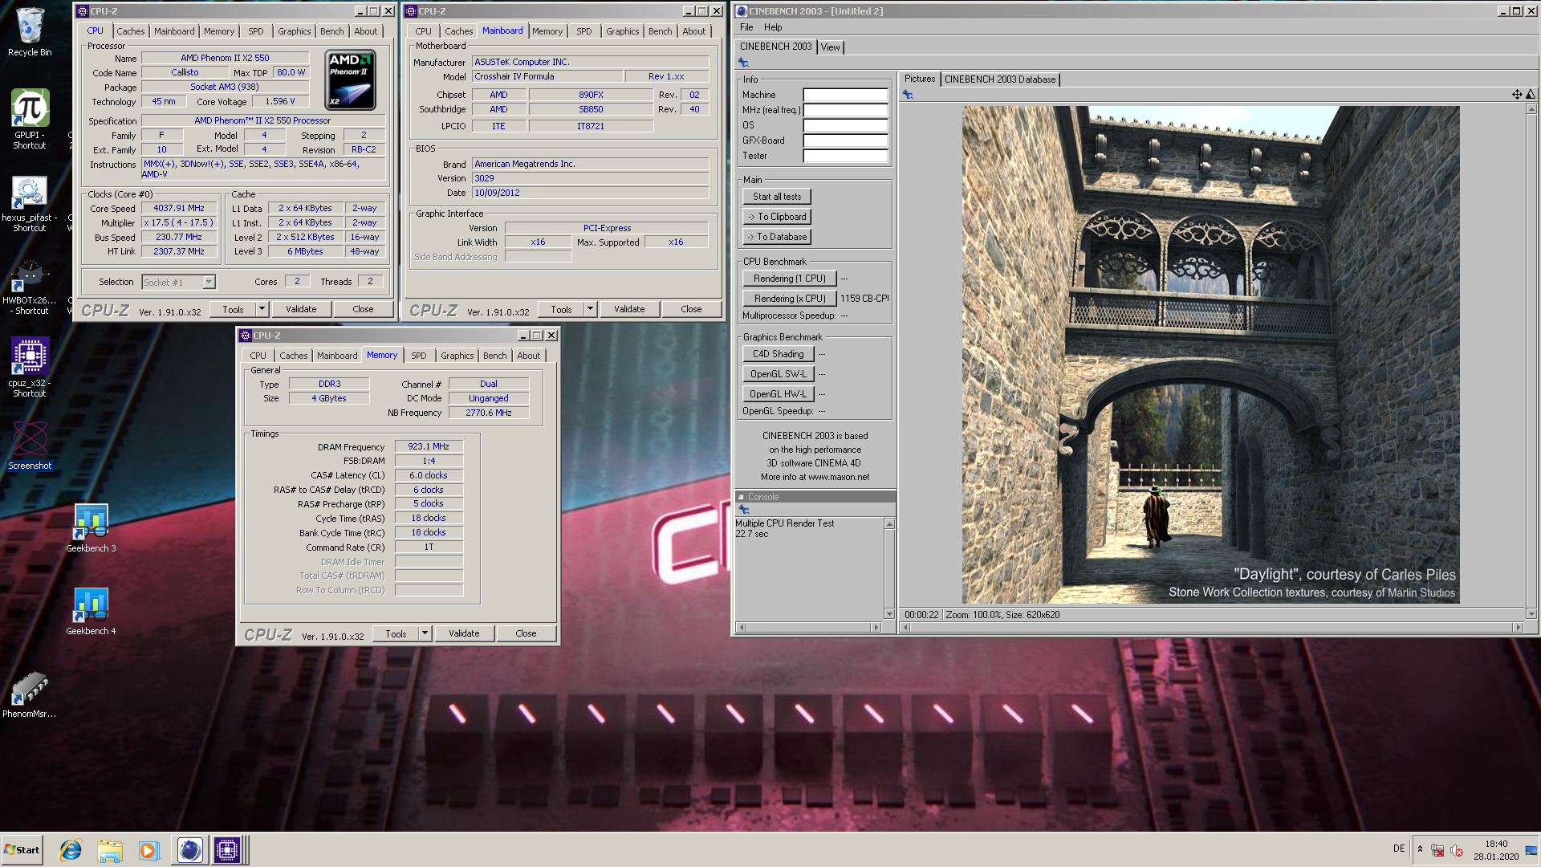Open the Graphics tab in the CPU-Z Mainboard window
Viewport: 1541px width, 867px height.
point(623,31)
